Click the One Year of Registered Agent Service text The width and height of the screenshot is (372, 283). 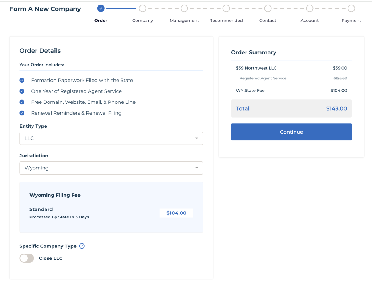pos(76,91)
